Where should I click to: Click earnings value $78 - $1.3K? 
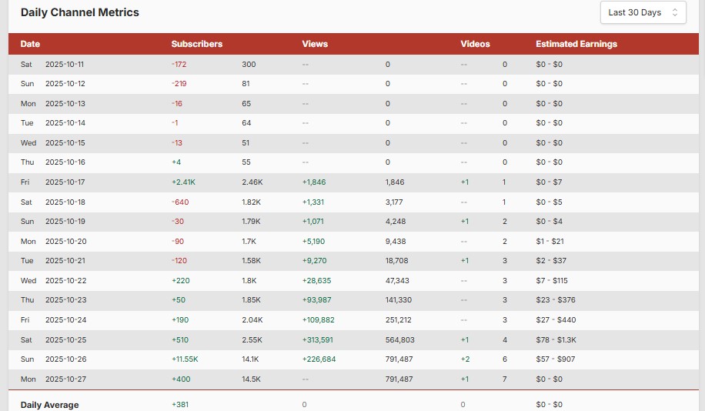(556, 339)
